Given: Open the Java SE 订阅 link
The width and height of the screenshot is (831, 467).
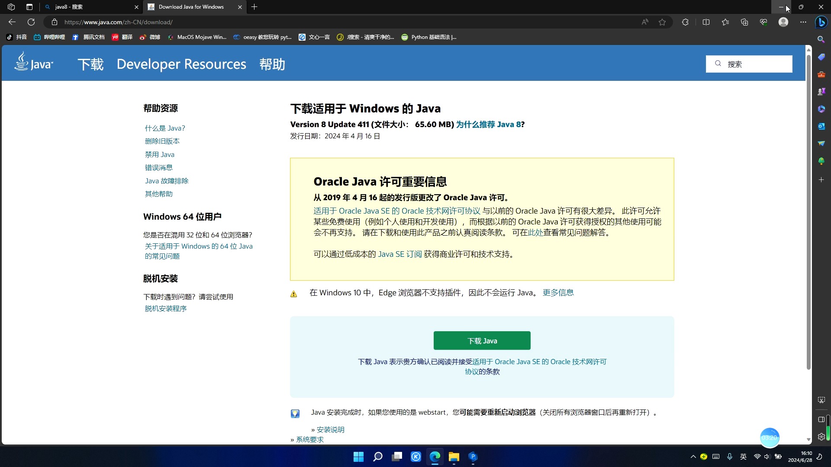Looking at the screenshot, I should 399,254.
